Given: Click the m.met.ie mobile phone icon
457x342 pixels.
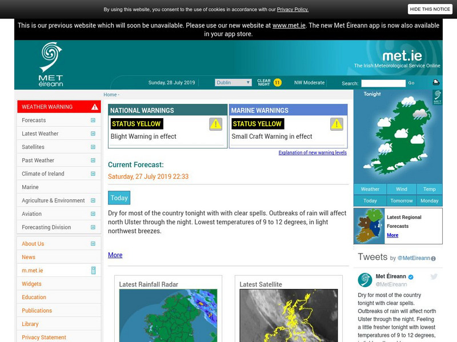Looking at the screenshot, I should pyautogui.click(x=93, y=270).
